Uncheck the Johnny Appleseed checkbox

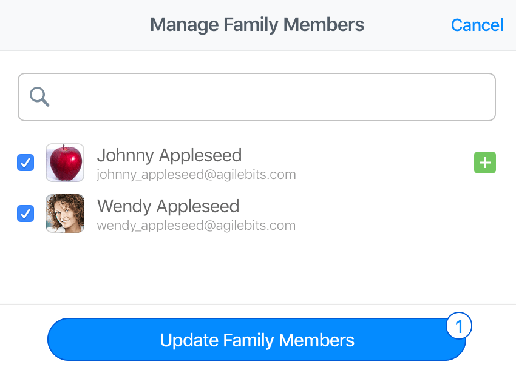(x=25, y=163)
